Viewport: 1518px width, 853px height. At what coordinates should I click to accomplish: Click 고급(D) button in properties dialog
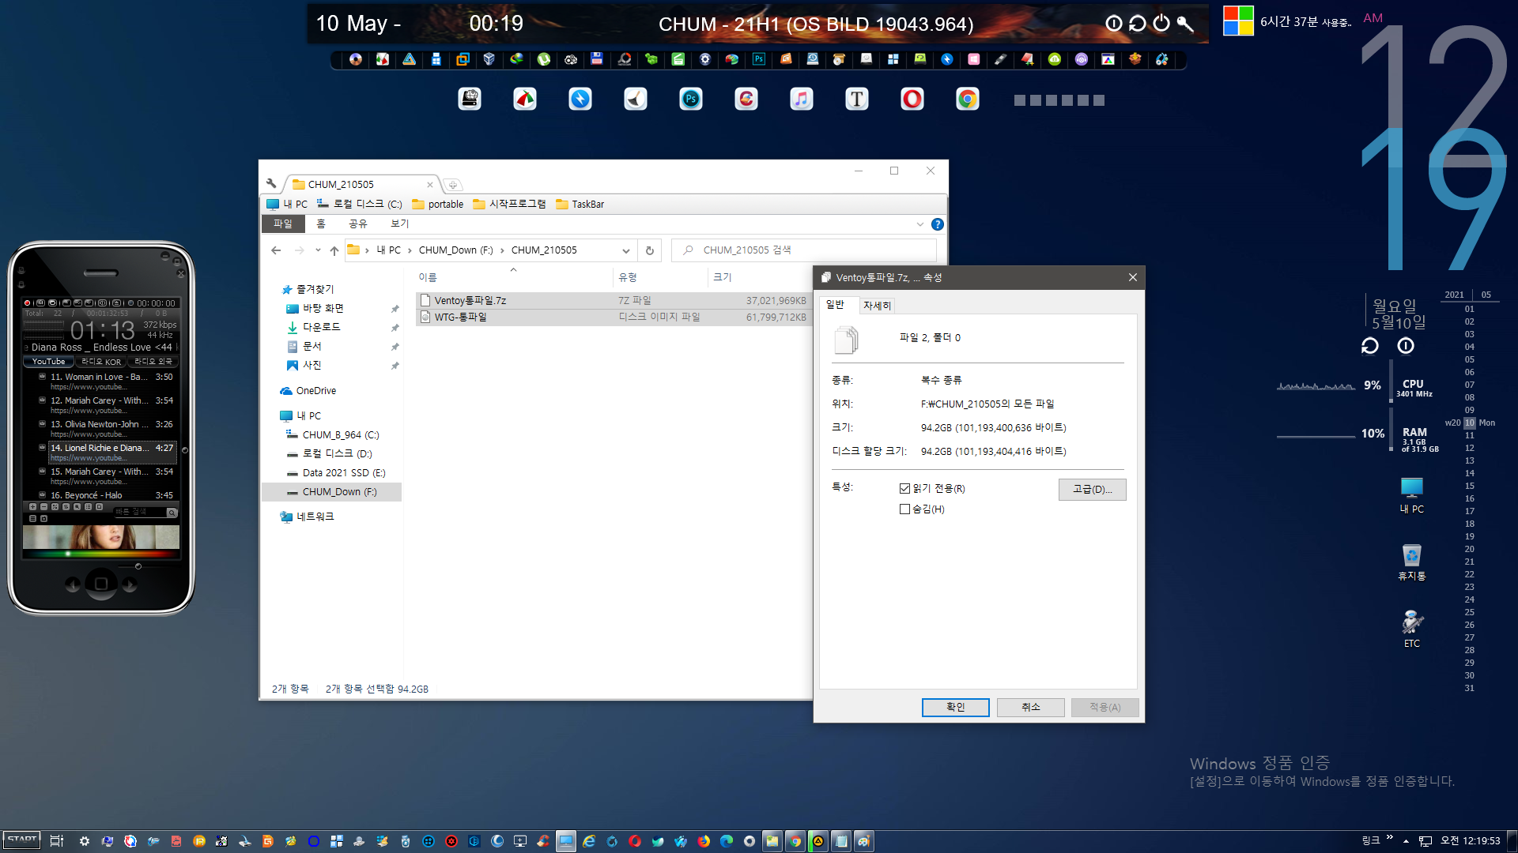tap(1092, 488)
